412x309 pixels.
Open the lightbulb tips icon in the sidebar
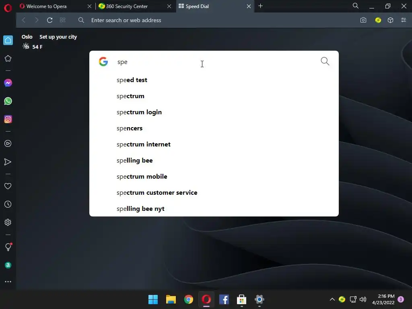[8, 247]
